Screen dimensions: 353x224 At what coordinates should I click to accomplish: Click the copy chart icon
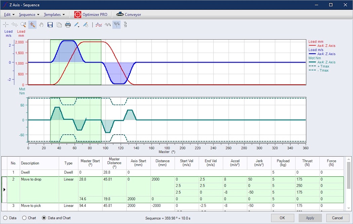click(59, 24)
